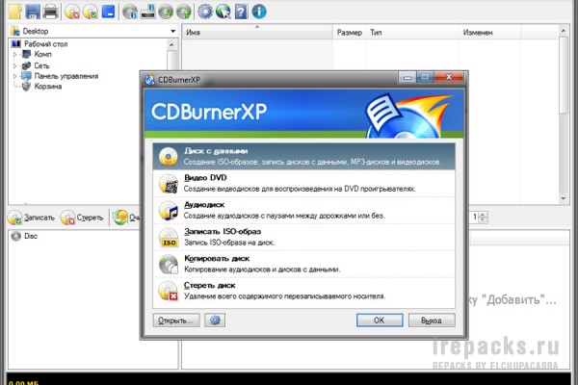Image resolution: width=578 pixels, height=385 pixels.
Task: Select the Копировать диск option
Action: click(303, 264)
